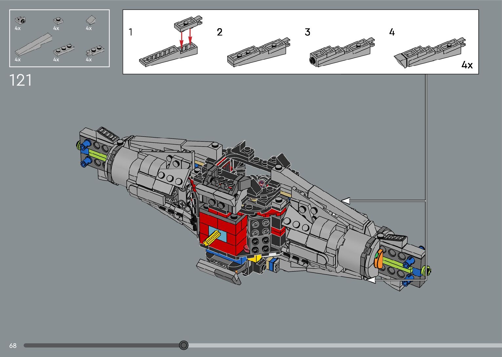This screenshot has height=357, width=502.
Task: Click unfilled part of progress bar
Action: (328, 345)
